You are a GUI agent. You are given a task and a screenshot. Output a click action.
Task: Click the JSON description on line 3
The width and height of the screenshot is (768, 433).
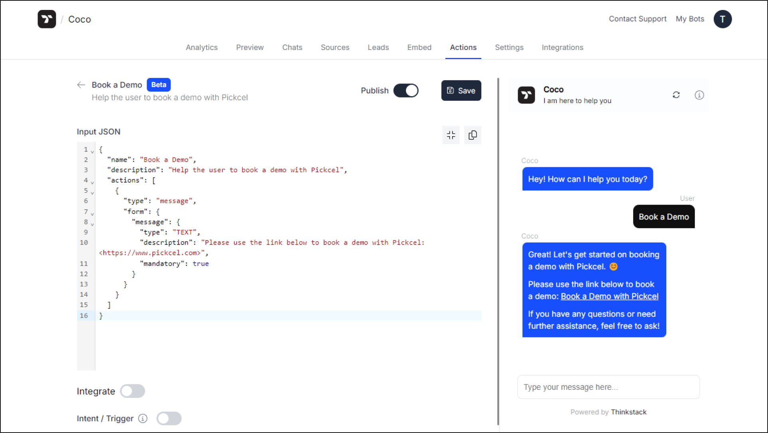255,170
